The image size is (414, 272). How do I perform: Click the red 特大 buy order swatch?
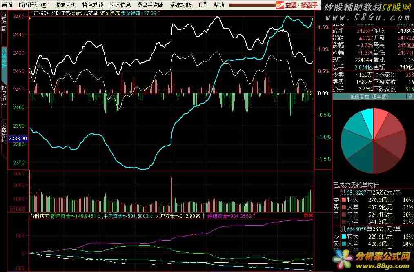343,200
